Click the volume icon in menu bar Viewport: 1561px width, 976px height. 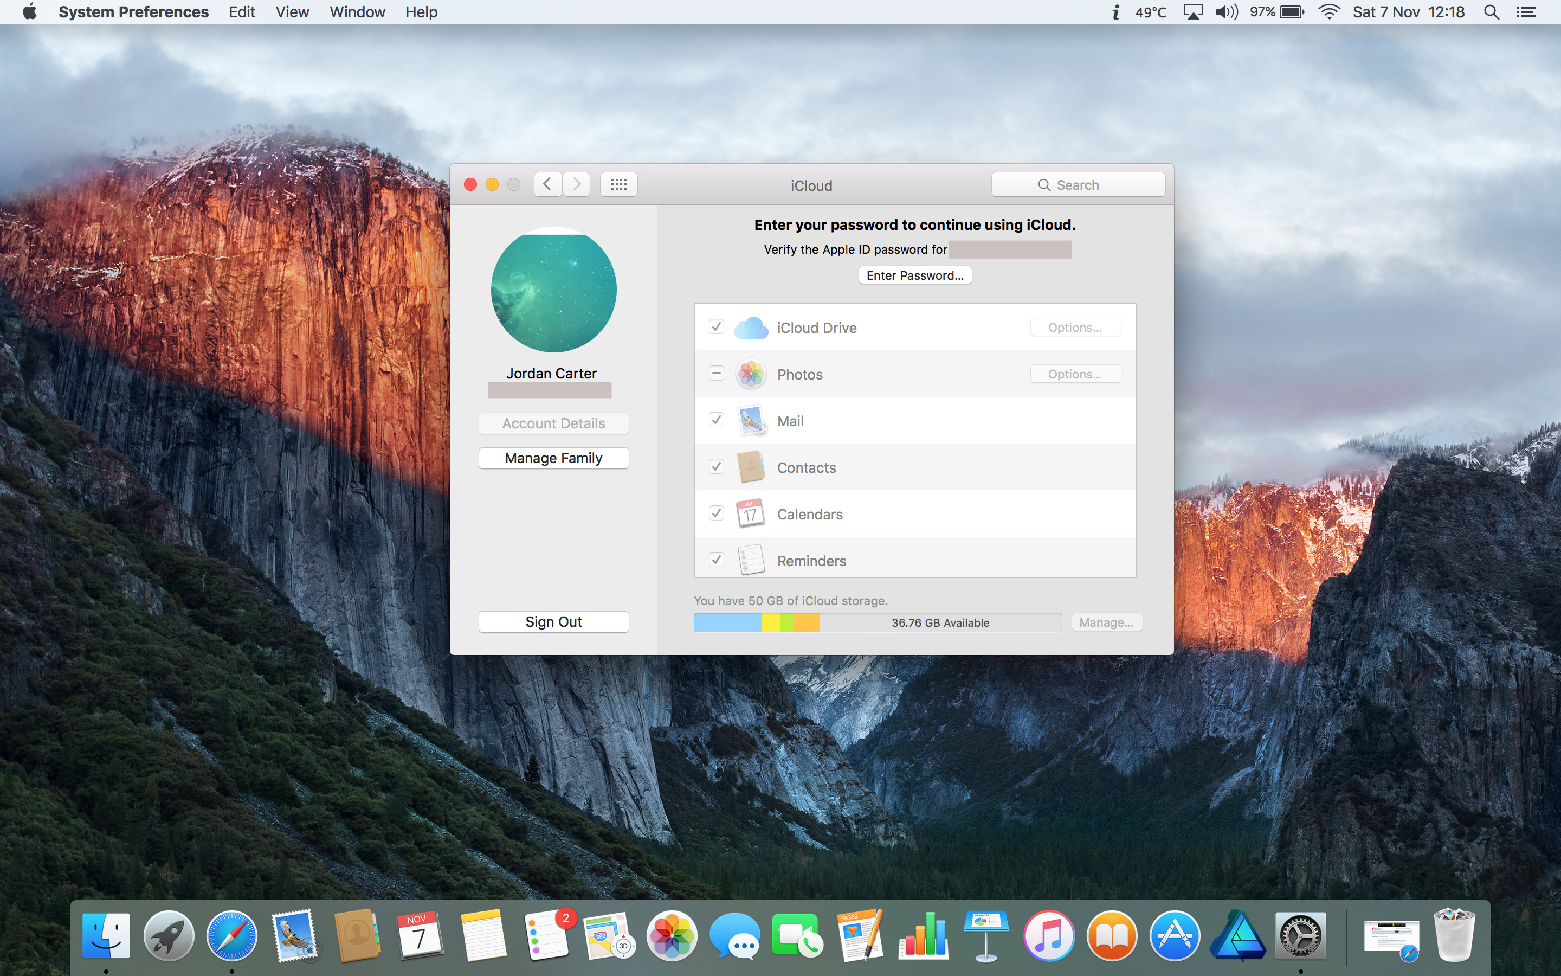pos(1226,12)
